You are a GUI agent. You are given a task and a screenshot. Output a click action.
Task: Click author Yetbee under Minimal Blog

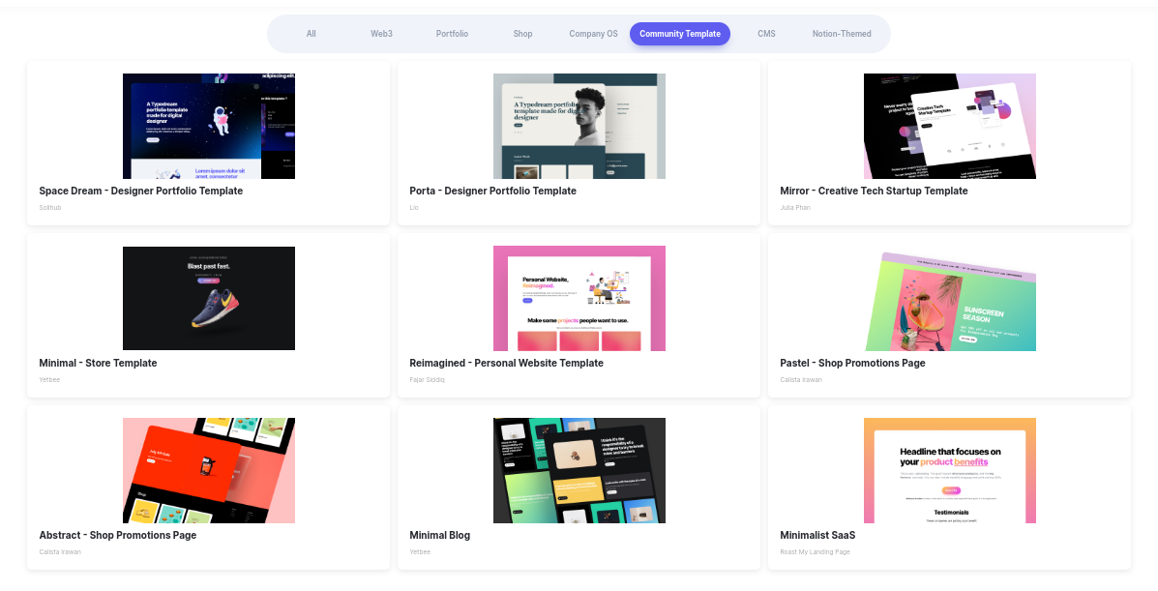point(420,552)
